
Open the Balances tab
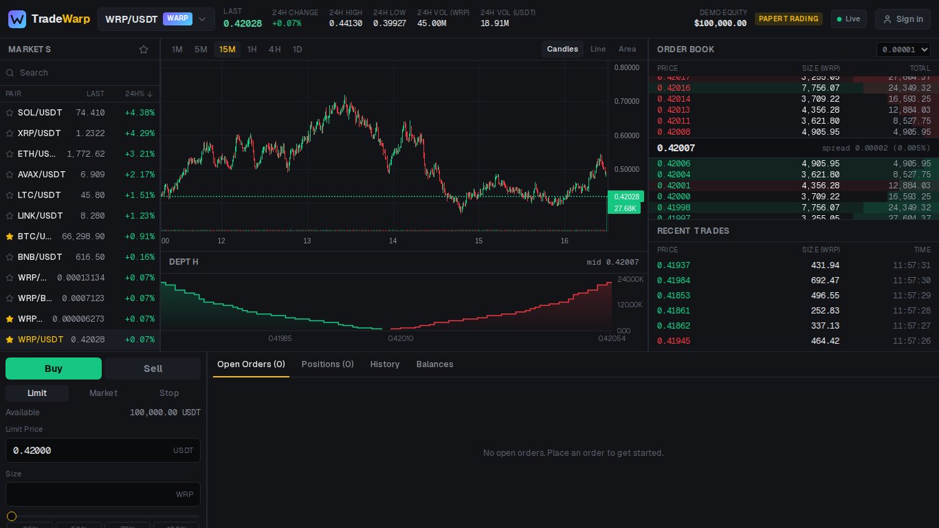pyautogui.click(x=435, y=364)
